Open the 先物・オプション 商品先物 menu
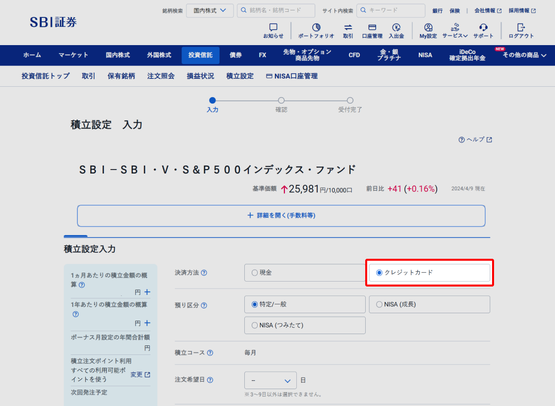The height and width of the screenshot is (406, 555). point(307,55)
